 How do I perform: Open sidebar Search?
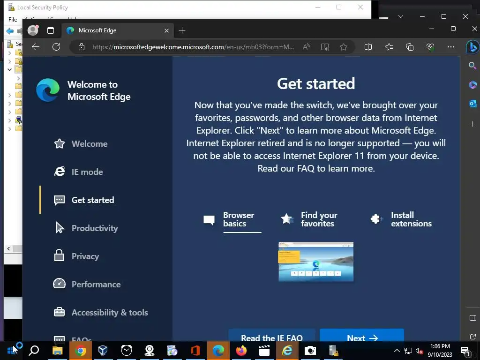tap(472, 66)
